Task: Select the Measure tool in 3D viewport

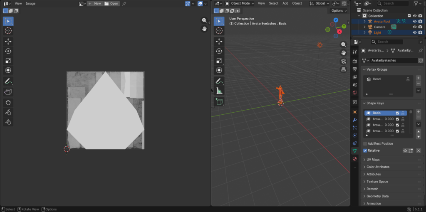Action: pos(219,91)
